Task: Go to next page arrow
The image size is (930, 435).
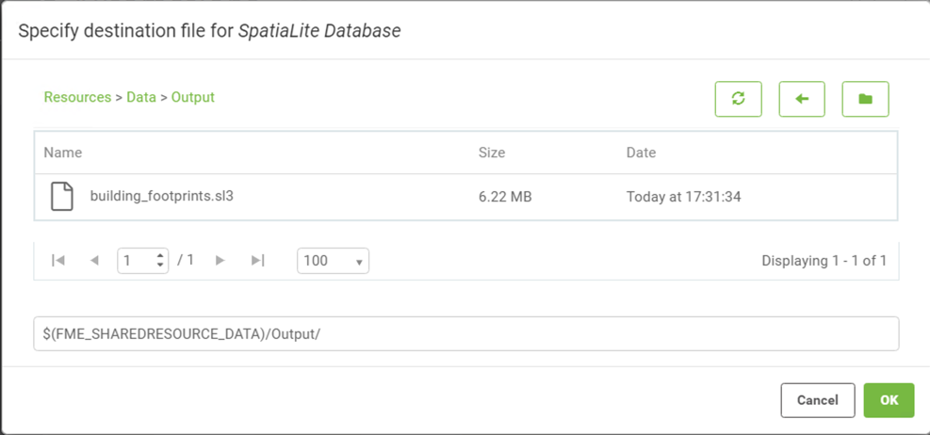Action: point(220,260)
